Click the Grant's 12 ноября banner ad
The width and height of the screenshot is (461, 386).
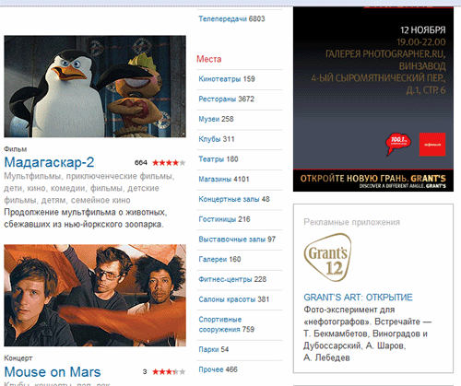coord(373,99)
